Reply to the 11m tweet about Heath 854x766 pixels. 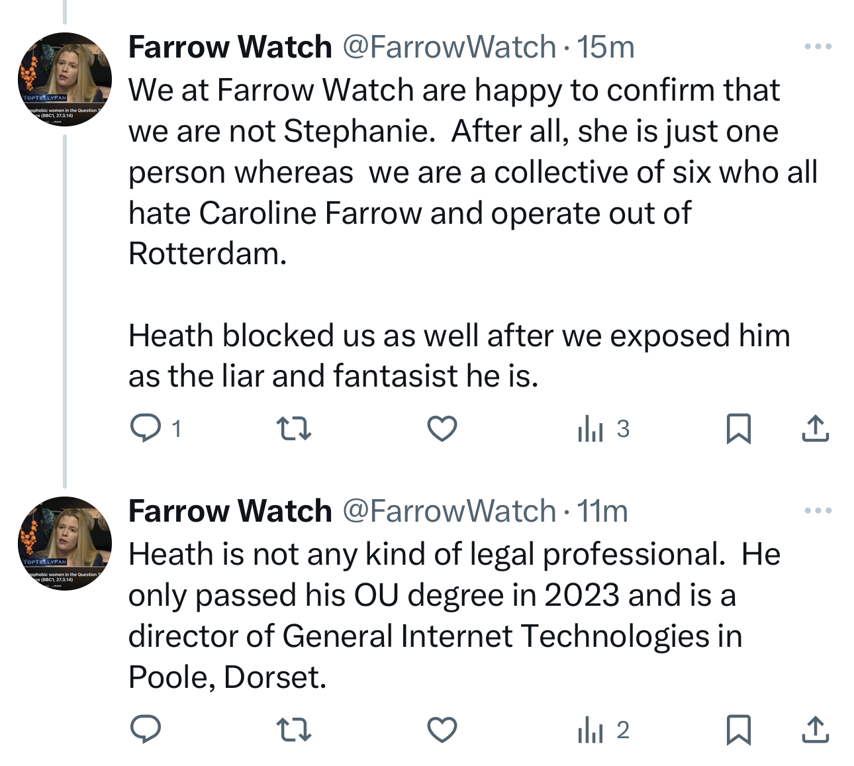146,730
